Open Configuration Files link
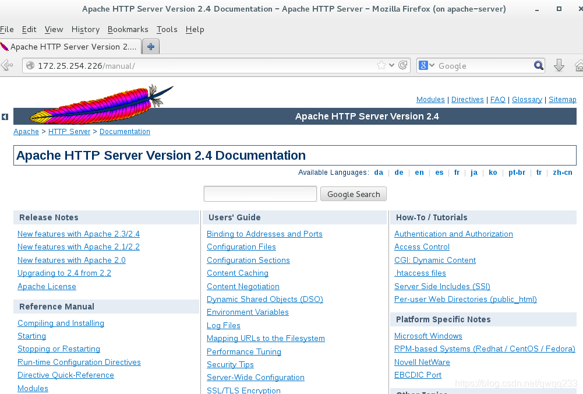Screen dimensions: 583x394 point(241,247)
